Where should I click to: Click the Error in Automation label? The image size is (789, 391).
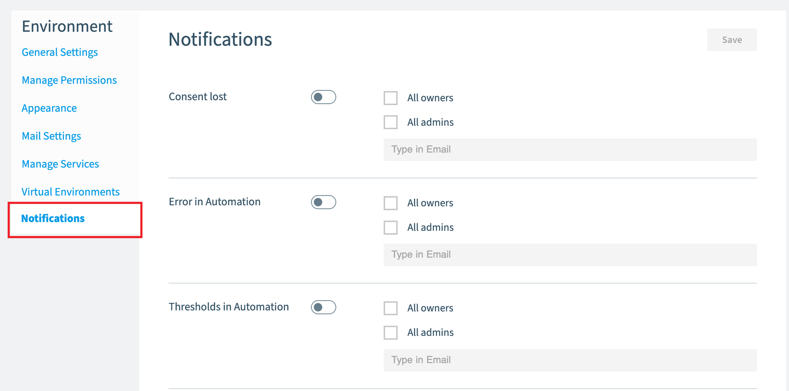pyautogui.click(x=215, y=202)
